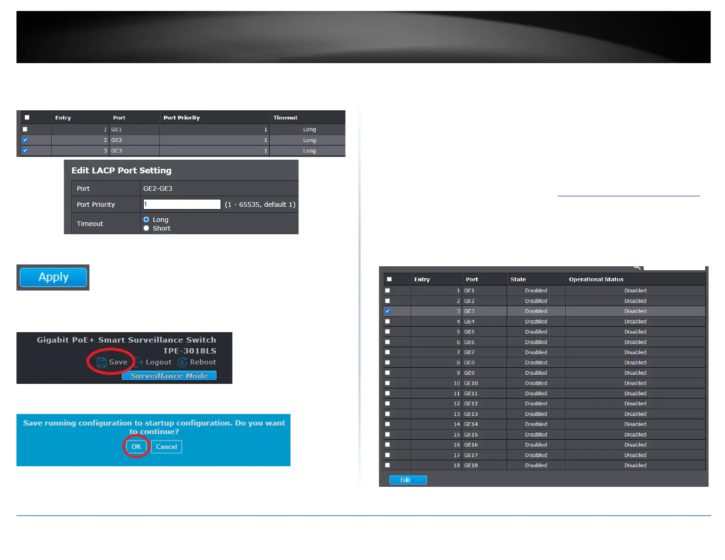Click the Logout arrow icon
This screenshot has height=560, width=725.
point(139,362)
